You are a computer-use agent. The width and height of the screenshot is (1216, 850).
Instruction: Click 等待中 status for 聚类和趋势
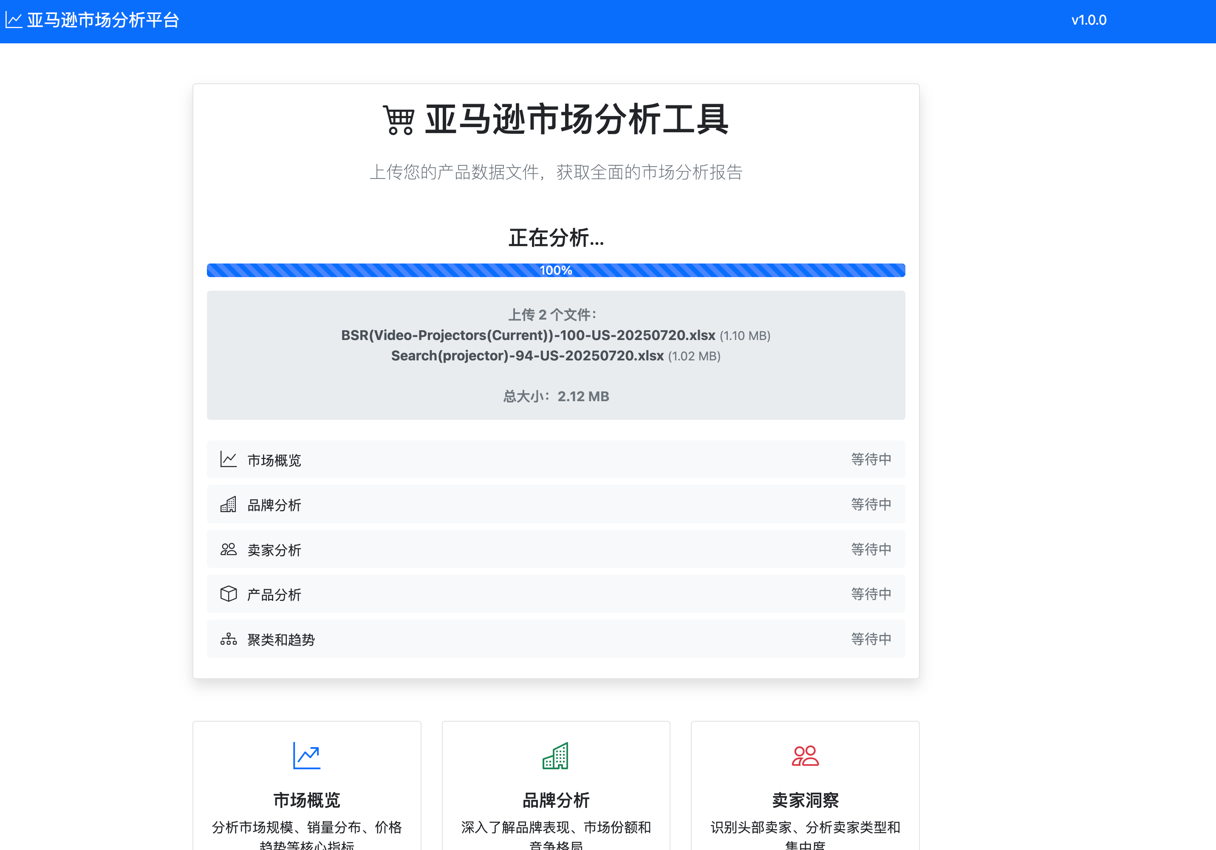871,639
